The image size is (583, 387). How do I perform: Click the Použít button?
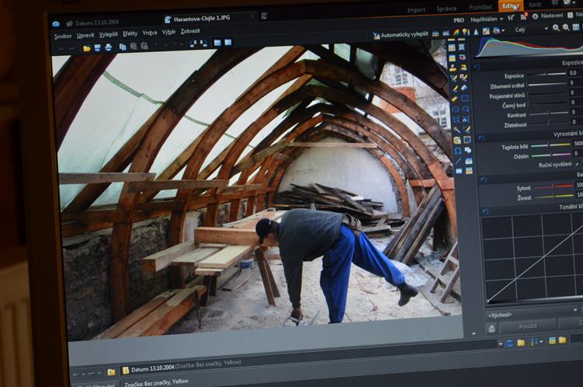coord(528,326)
